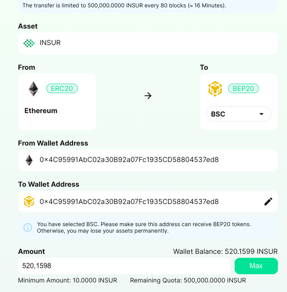The image size is (287, 292).
Task: Click the Max button
Action: [x=256, y=266]
